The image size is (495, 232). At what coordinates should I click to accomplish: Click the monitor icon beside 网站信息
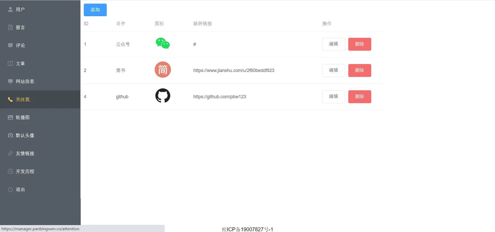click(x=10, y=82)
